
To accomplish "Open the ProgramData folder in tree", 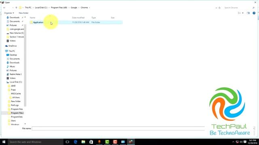I will pos(17,117).
